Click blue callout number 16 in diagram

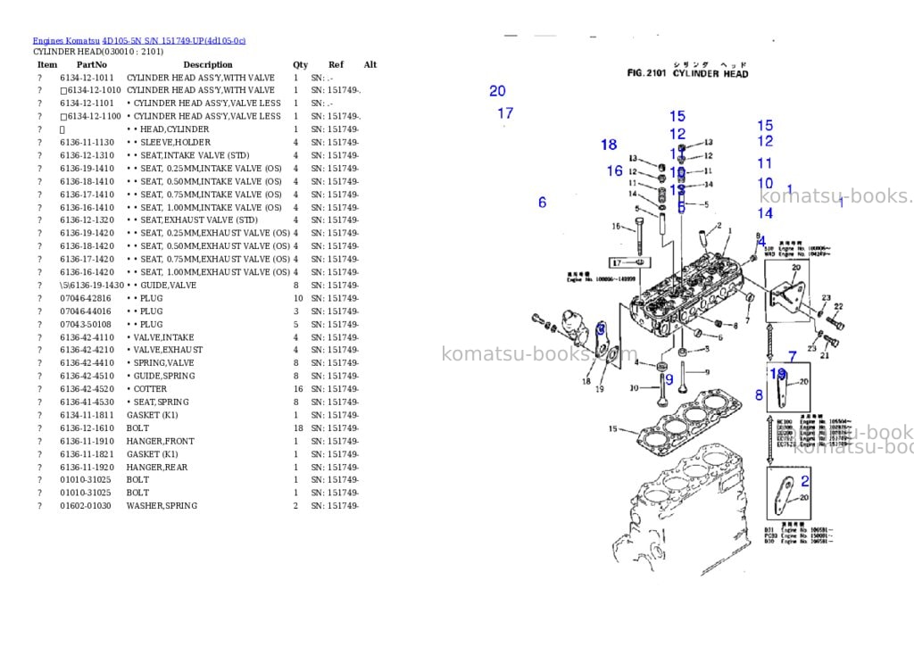[614, 170]
